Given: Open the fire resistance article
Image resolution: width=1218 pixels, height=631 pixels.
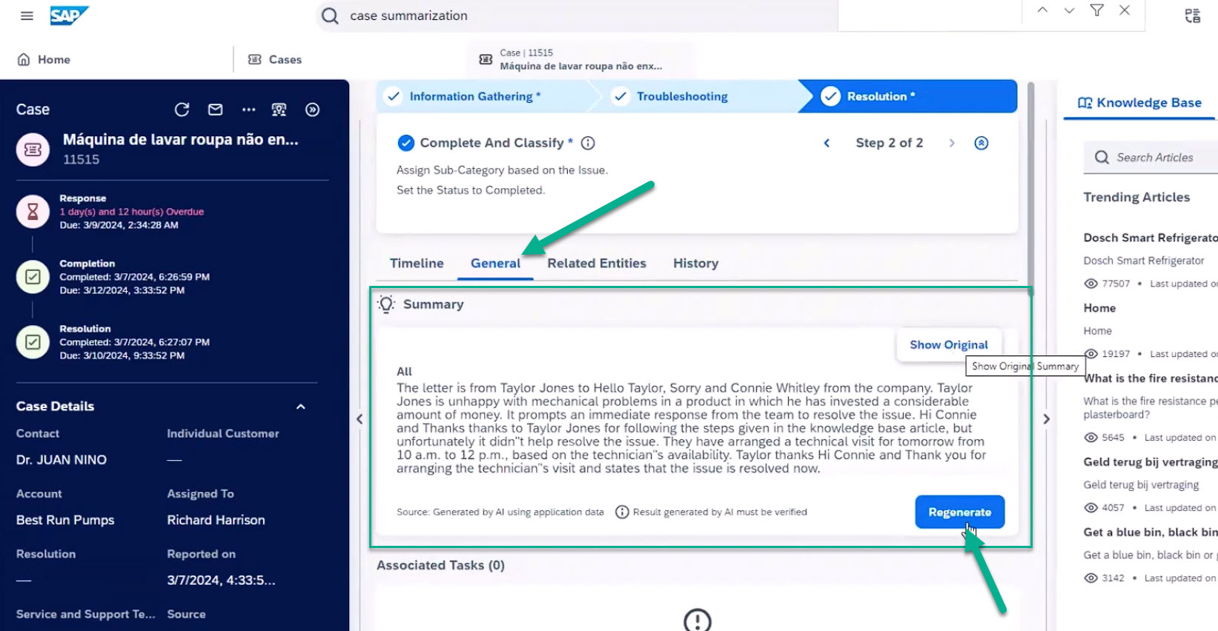Looking at the screenshot, I should pyautogui.click(x=1151, y=378).
